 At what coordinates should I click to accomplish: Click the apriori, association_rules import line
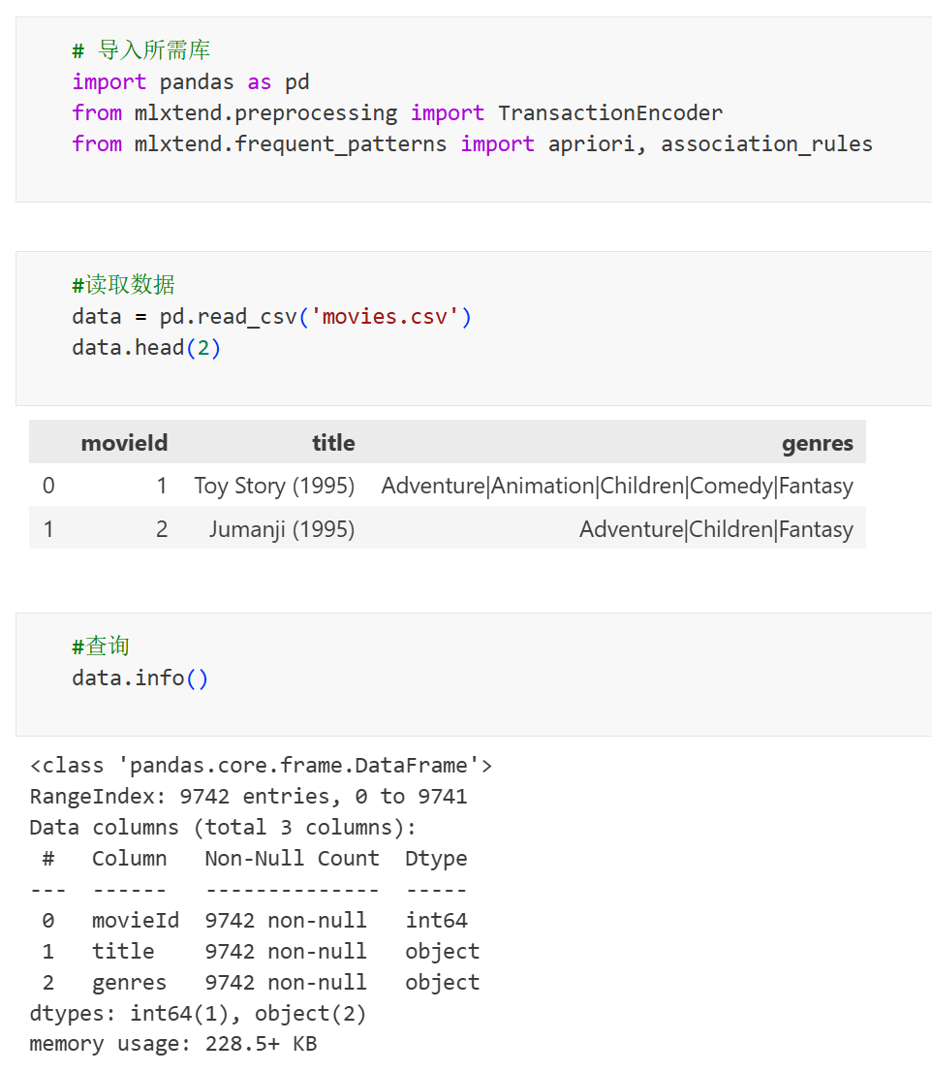(472, 144)
